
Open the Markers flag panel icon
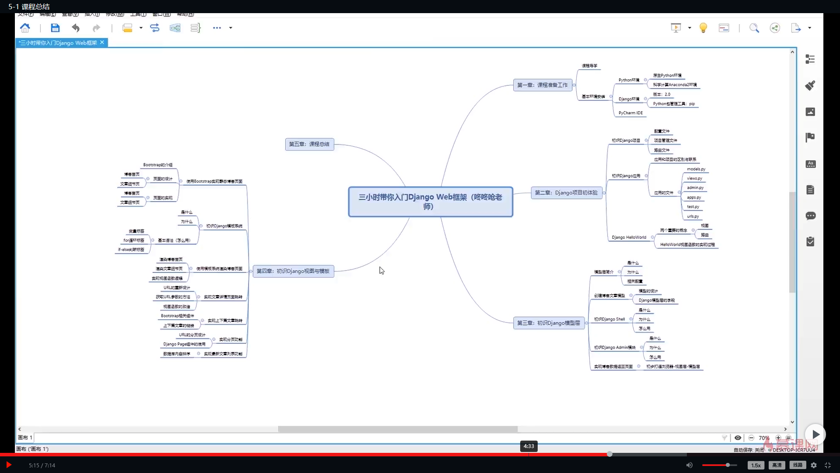(810, 138)
